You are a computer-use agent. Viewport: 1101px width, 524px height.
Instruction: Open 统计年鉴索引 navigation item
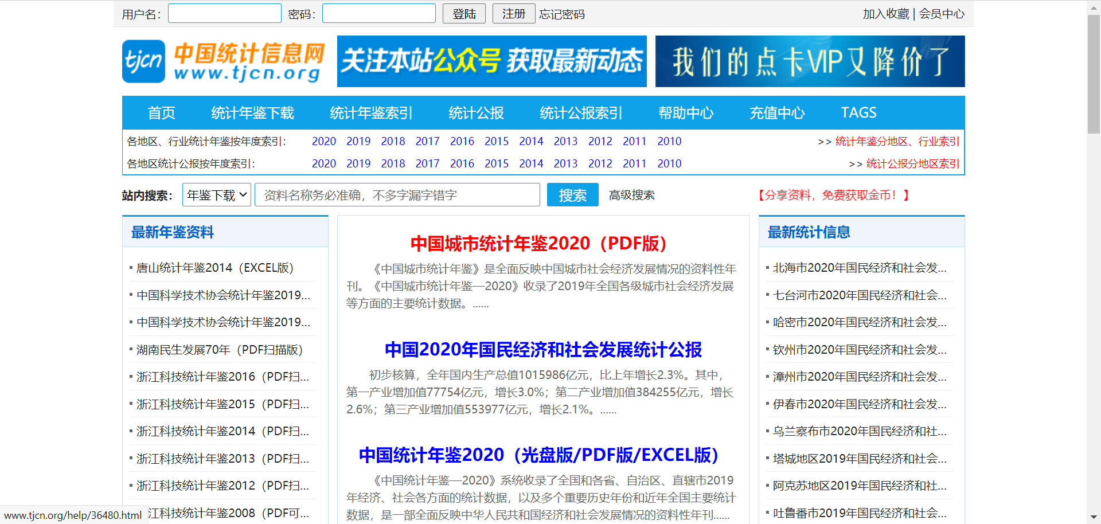[x=372, y=113]
